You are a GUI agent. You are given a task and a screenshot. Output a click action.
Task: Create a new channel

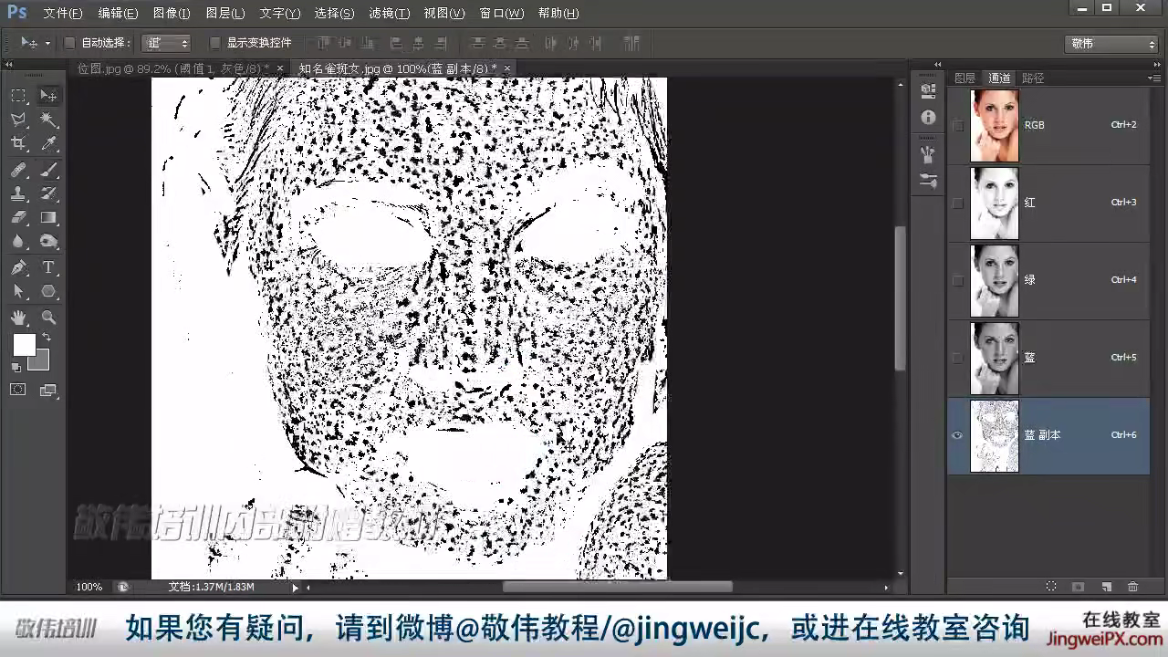(1106, 587)
